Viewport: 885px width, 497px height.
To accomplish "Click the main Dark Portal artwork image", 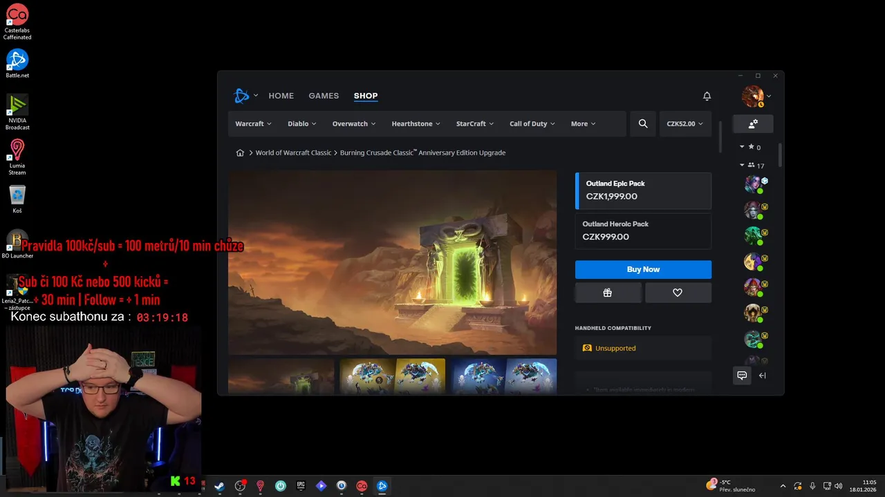I will point(392,263).
